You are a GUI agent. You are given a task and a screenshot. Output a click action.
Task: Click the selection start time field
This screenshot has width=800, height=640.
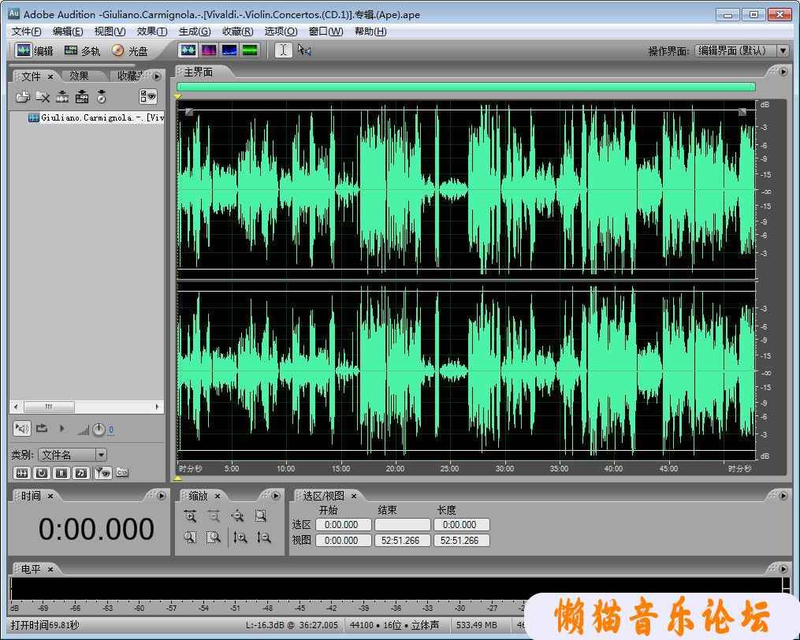(343, 525)
